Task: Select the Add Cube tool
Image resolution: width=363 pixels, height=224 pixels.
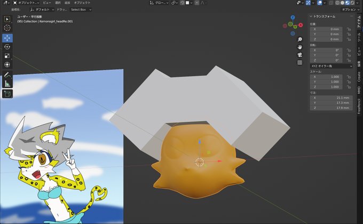Action: click(x=7, y=94)
